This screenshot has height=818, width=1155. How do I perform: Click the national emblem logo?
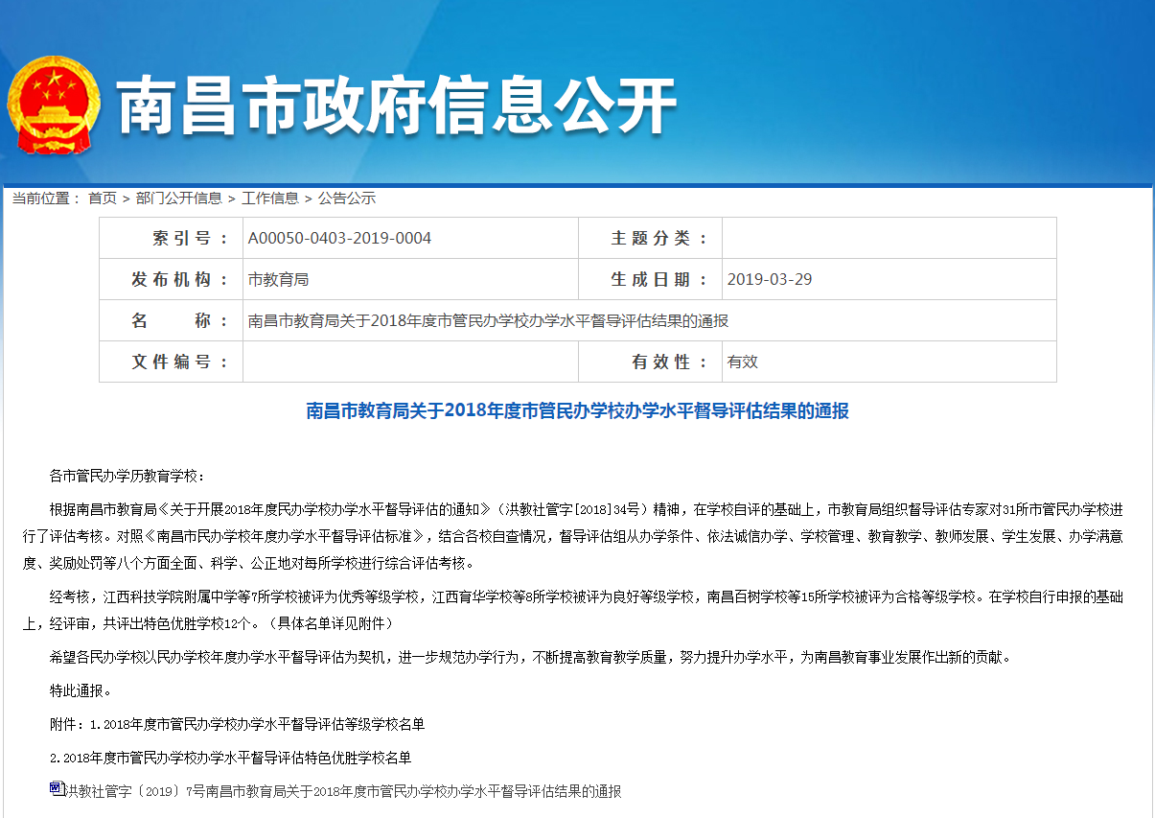[53, 105]
